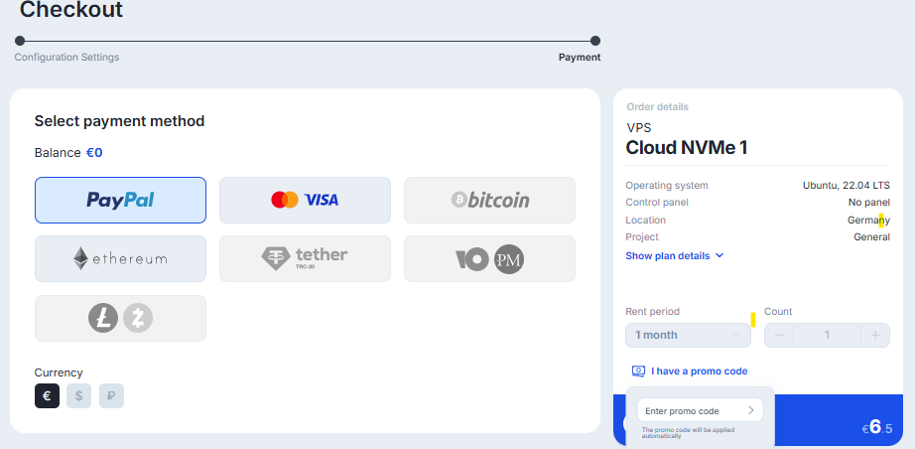Choose Mastercard Visa card payment
This screenshot has height=449, width=915.
305,201
